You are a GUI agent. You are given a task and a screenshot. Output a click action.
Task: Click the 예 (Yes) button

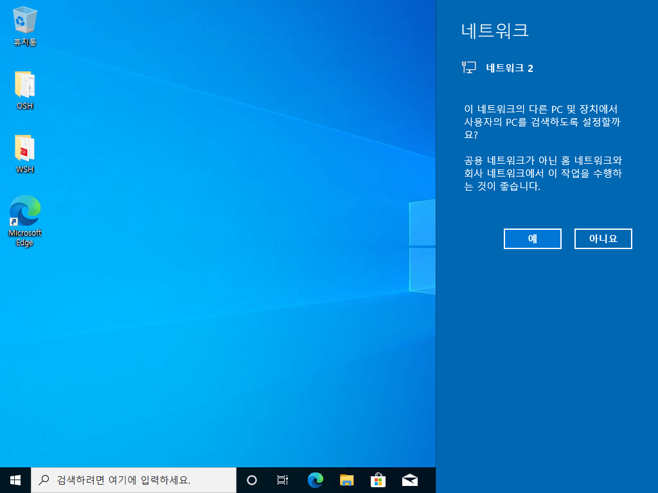click(x=532, y=239)
